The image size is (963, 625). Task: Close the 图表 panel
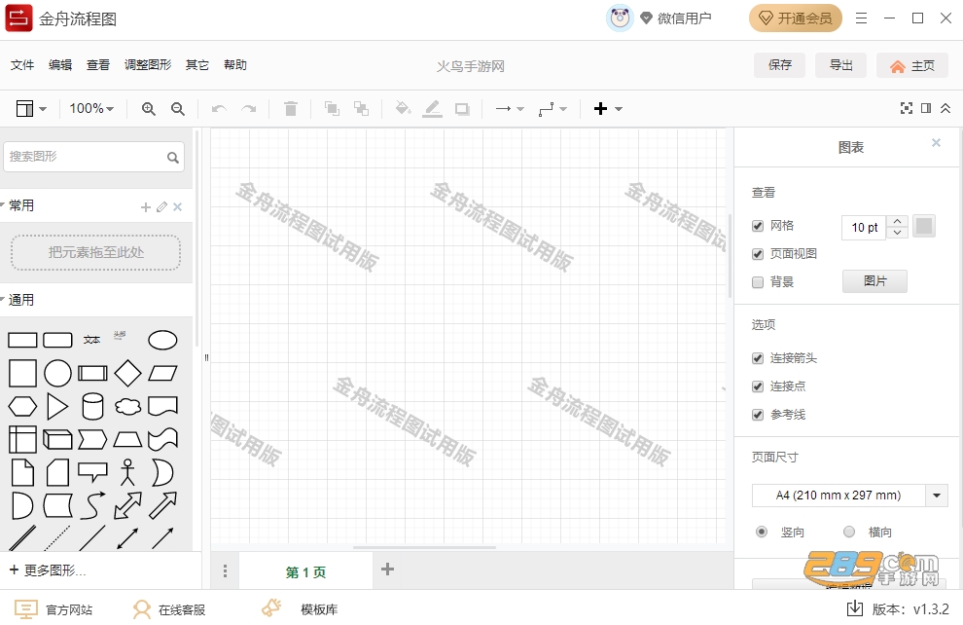pos(936,142)
